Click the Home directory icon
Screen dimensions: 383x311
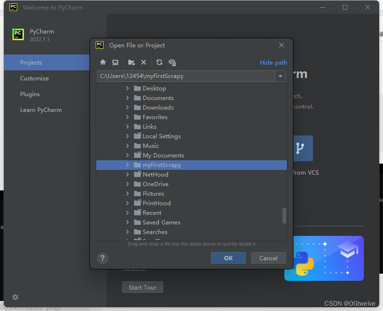point(103,63)
